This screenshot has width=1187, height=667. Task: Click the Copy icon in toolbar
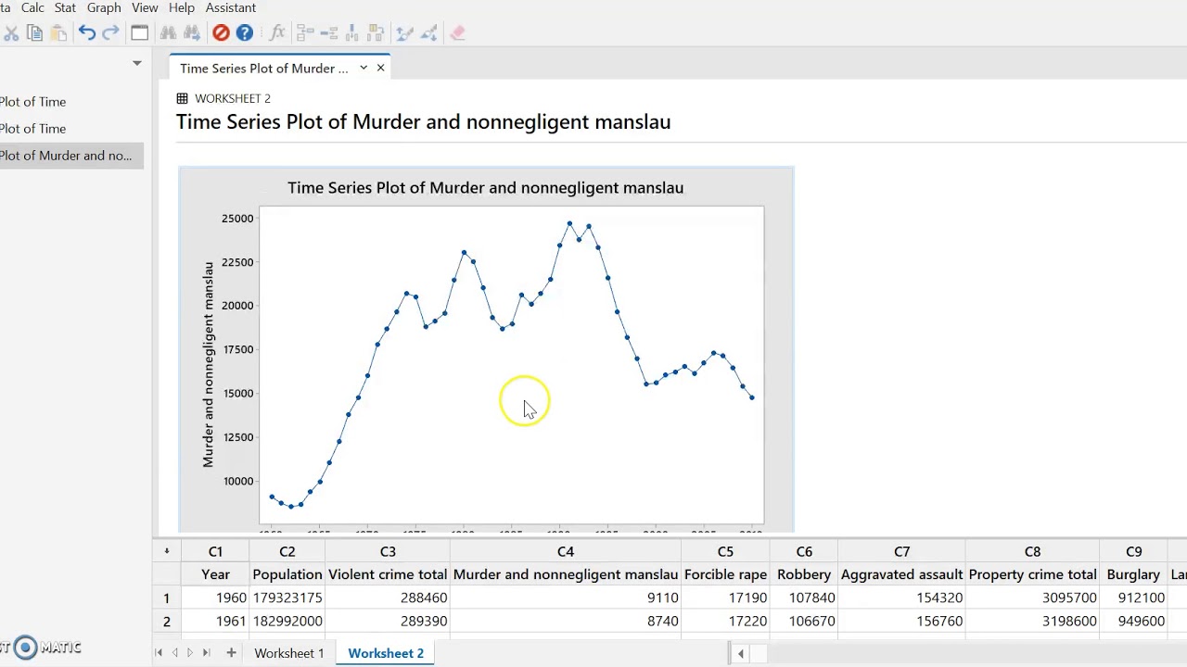pyautogui.click(x=35, y=33)
